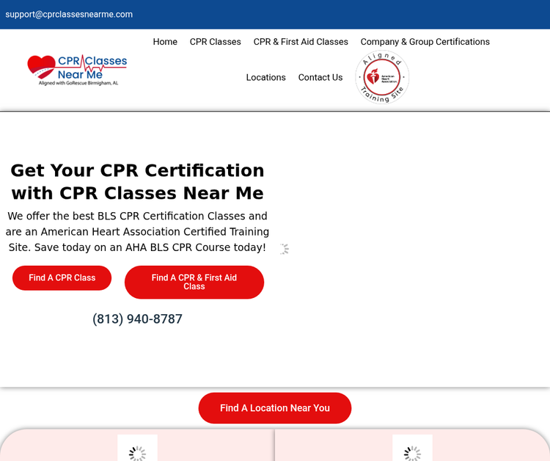Click the 'We offer the best BLS CPR' paragraph
Viewport: 550px width, 461px height.
(x=137, y=232)
